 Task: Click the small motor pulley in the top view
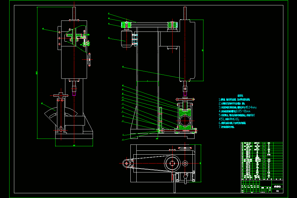point(126,163)
